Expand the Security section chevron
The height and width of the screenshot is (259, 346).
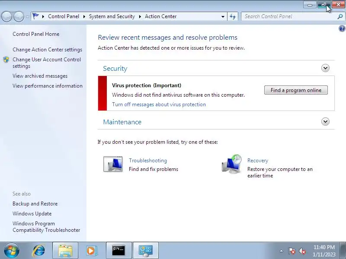point(325,68)
